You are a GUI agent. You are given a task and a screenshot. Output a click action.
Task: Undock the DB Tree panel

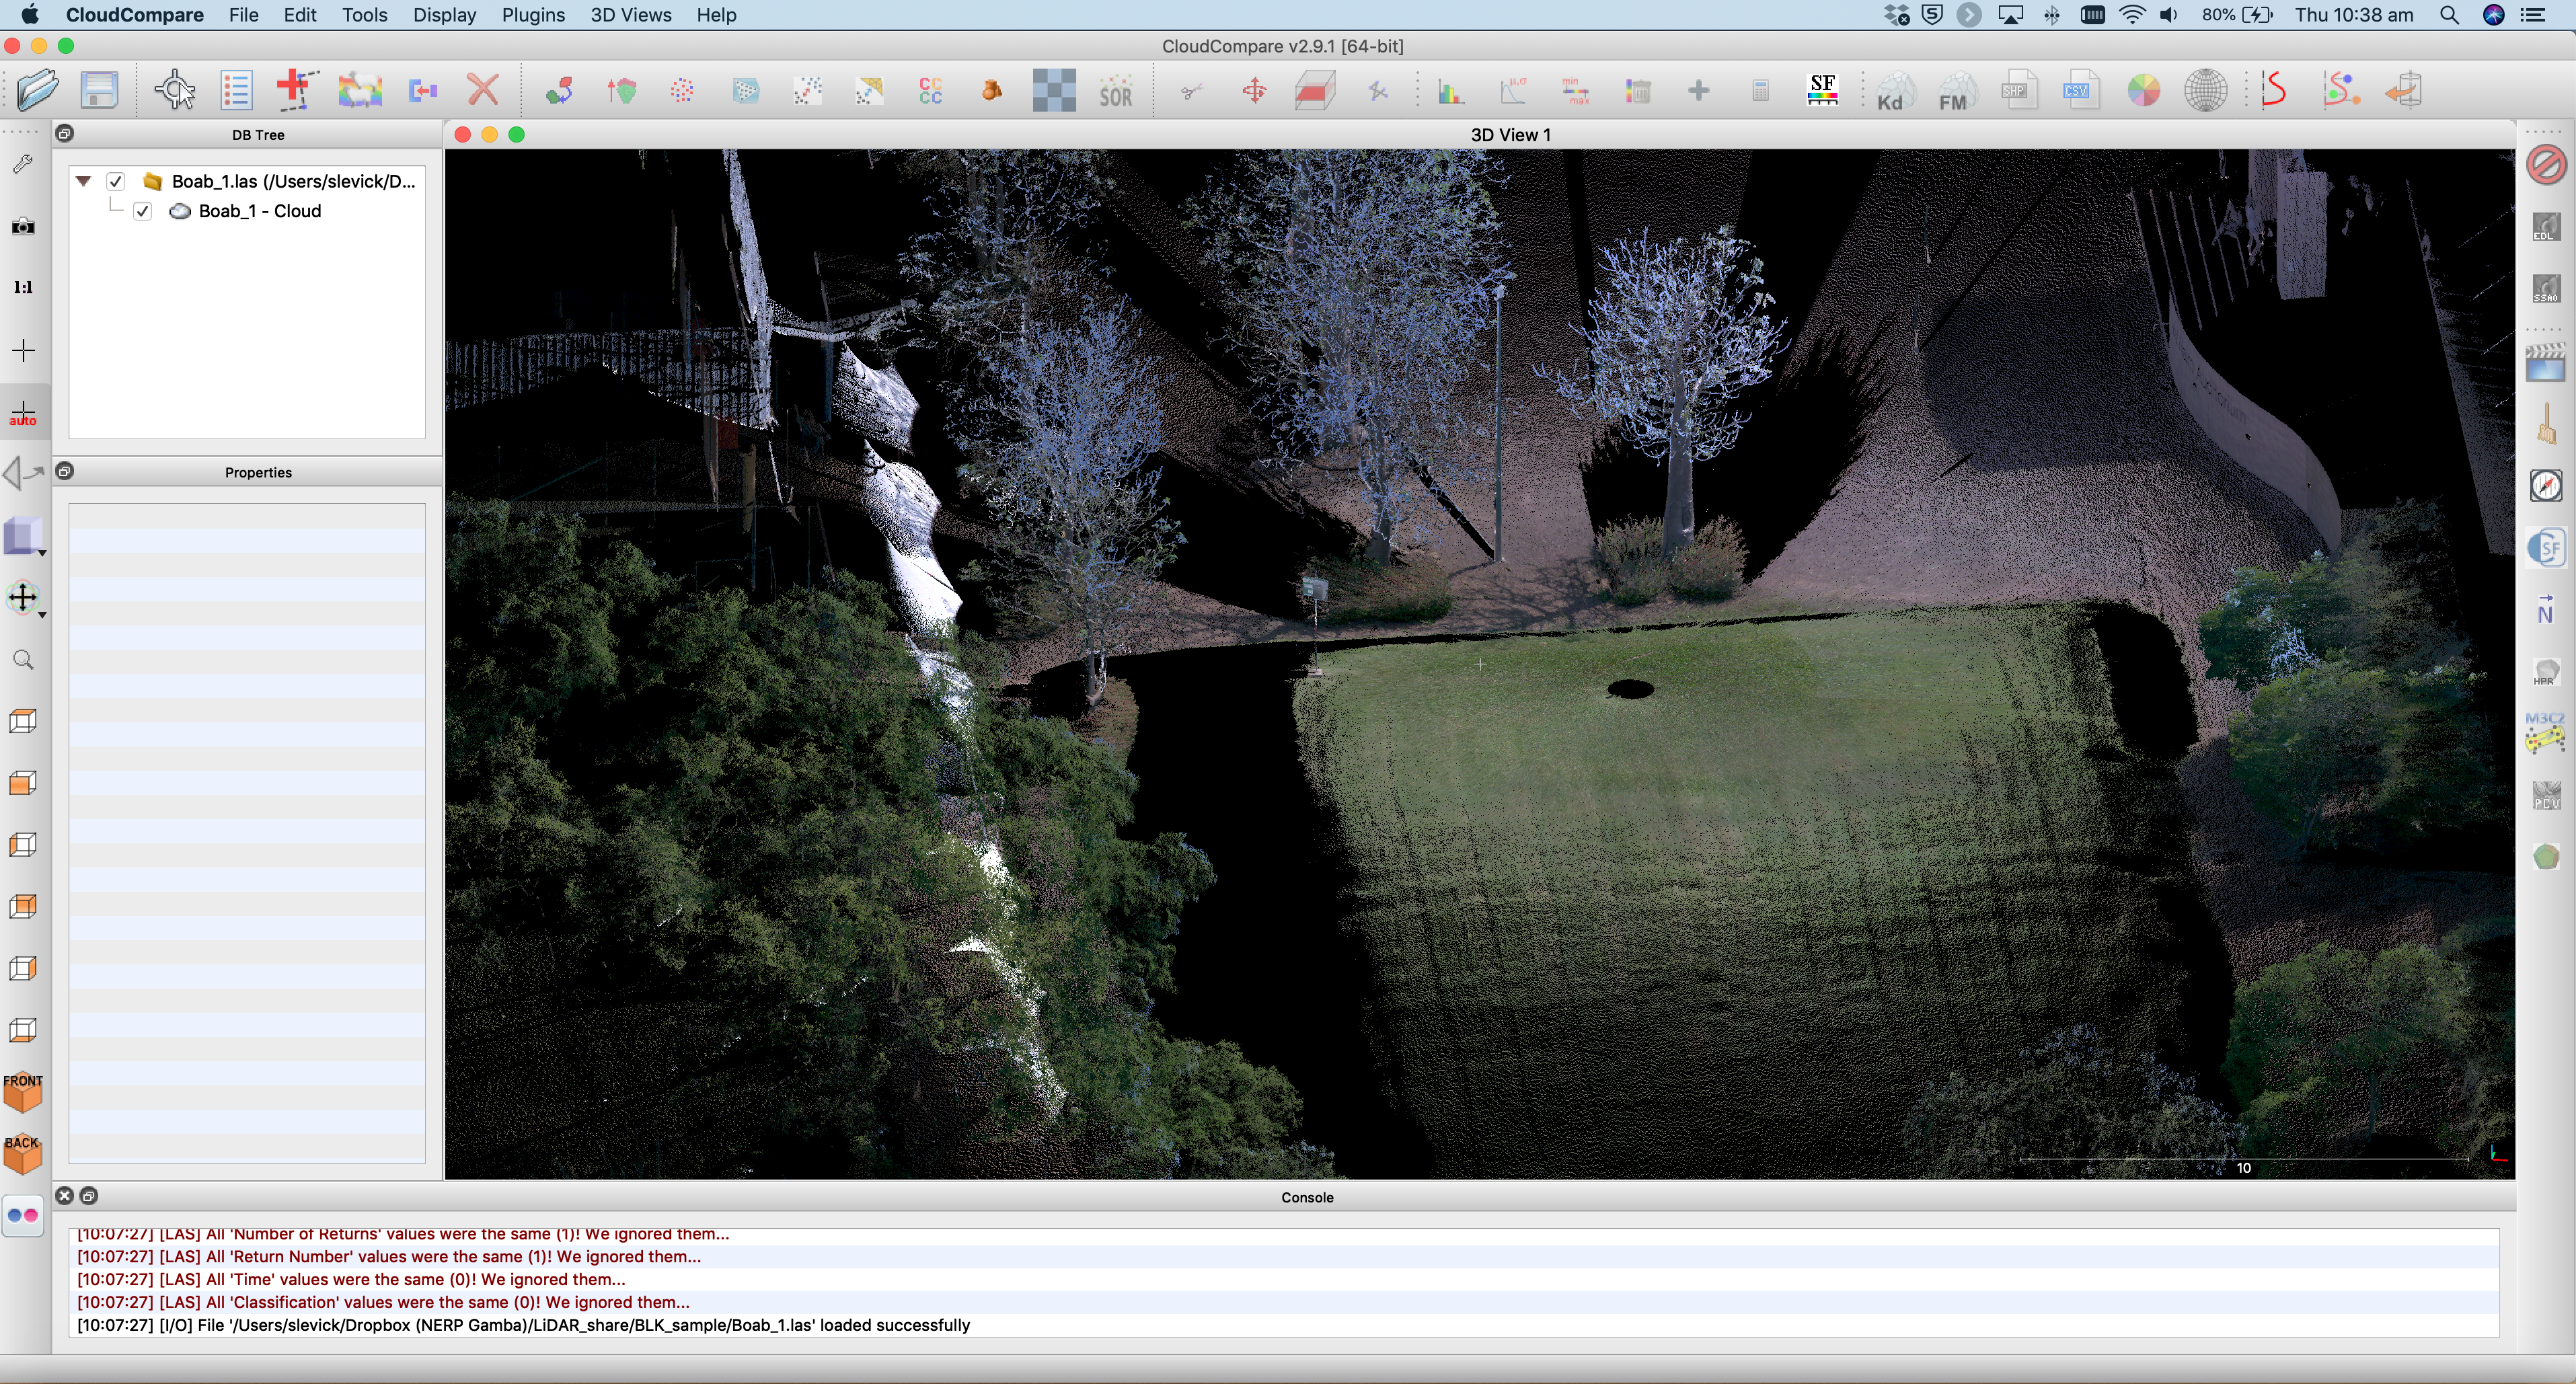[x=65, y=133]
